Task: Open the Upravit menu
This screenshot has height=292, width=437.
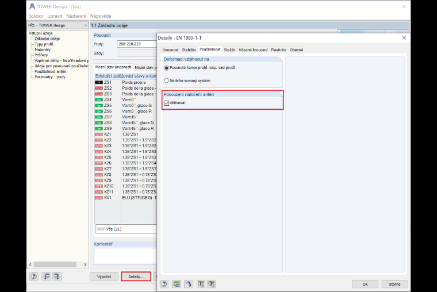Action: (55, 16)
